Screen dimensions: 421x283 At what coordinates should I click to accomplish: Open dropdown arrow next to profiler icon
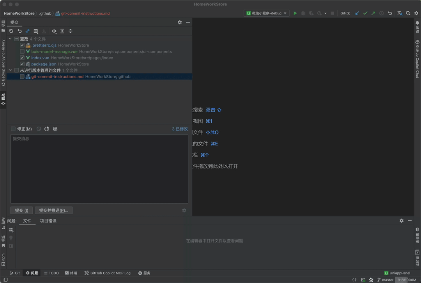pyautogui.click(x=325, y=13)
